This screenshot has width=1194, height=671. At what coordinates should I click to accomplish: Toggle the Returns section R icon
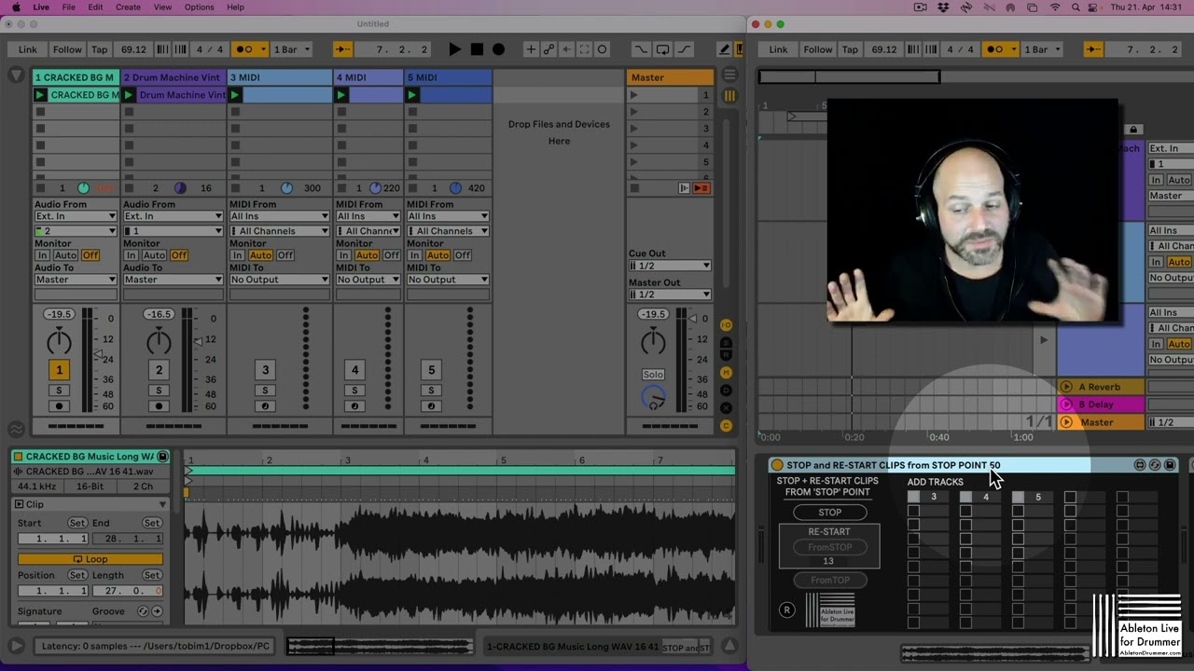pos(727,357)
